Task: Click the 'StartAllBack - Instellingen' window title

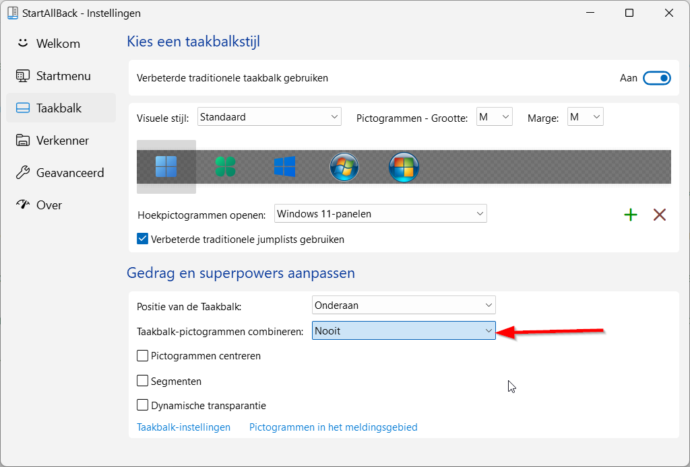Action: tap(82, 13)
